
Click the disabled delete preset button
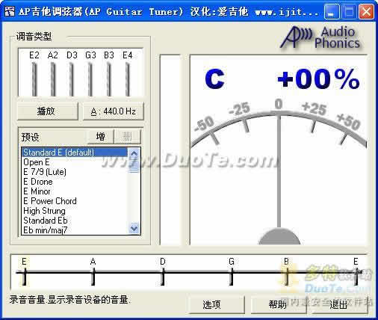128,137
